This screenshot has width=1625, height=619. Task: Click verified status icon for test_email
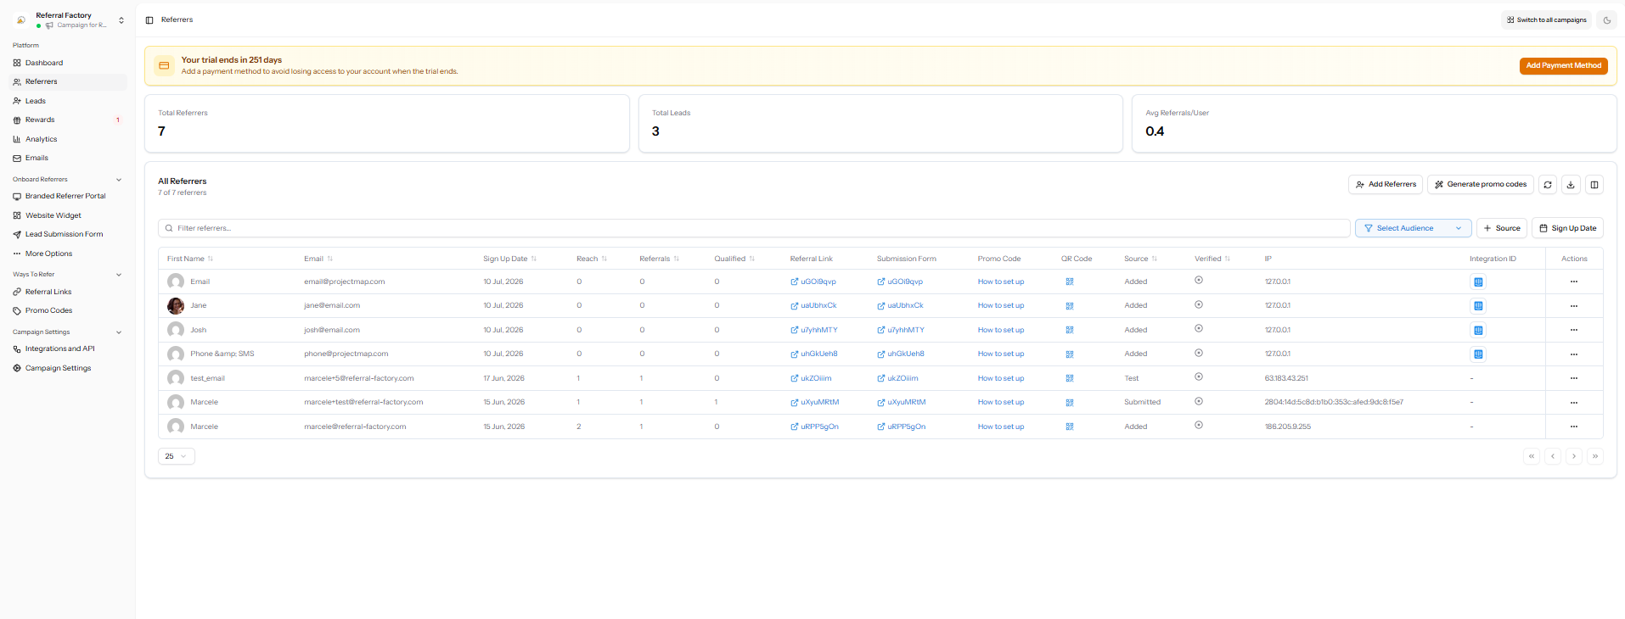pos(1199,377)
